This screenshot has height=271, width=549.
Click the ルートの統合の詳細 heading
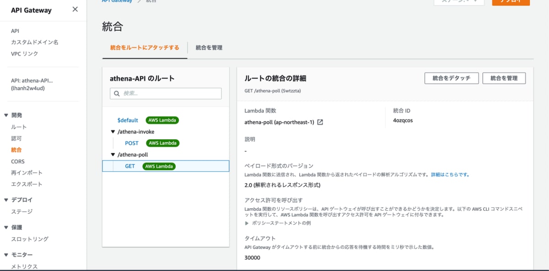click(x=275, y=78)
